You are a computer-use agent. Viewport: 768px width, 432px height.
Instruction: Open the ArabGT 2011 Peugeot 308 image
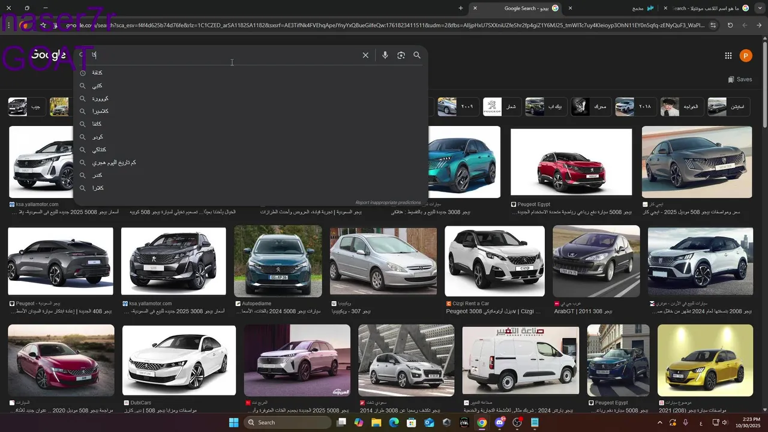click(x=596, y=261)
